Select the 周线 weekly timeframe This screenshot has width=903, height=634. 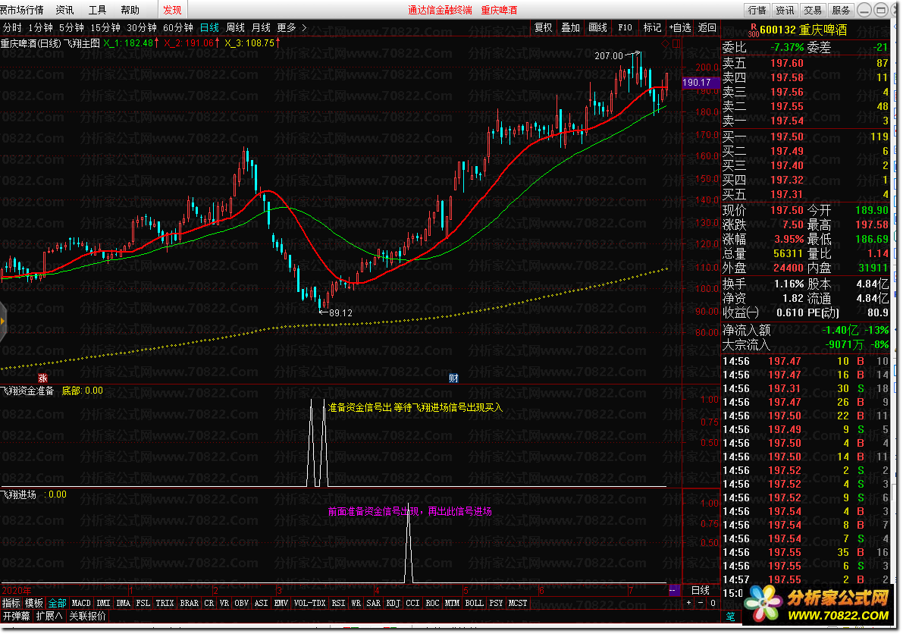tap(236, 27)
